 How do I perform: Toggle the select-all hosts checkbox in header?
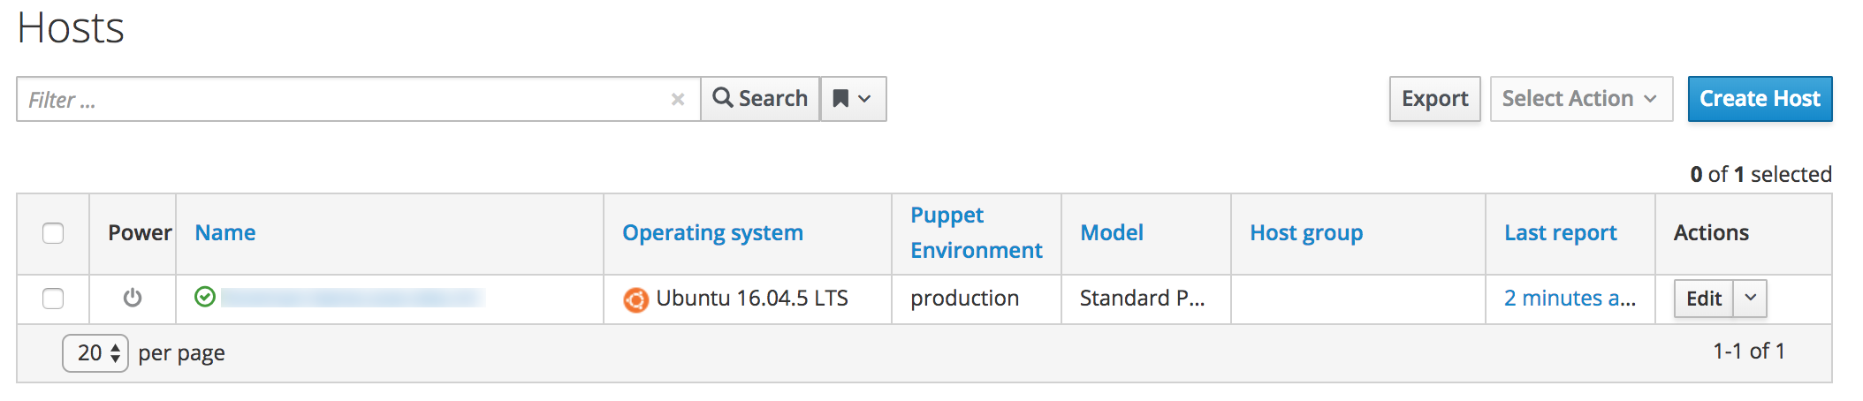(53, 233)
